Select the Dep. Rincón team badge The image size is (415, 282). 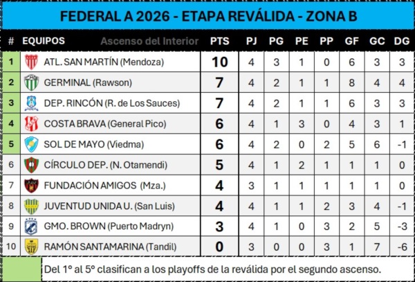(32, 103)
